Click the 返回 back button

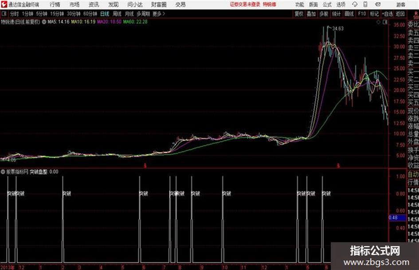(400, 14)
